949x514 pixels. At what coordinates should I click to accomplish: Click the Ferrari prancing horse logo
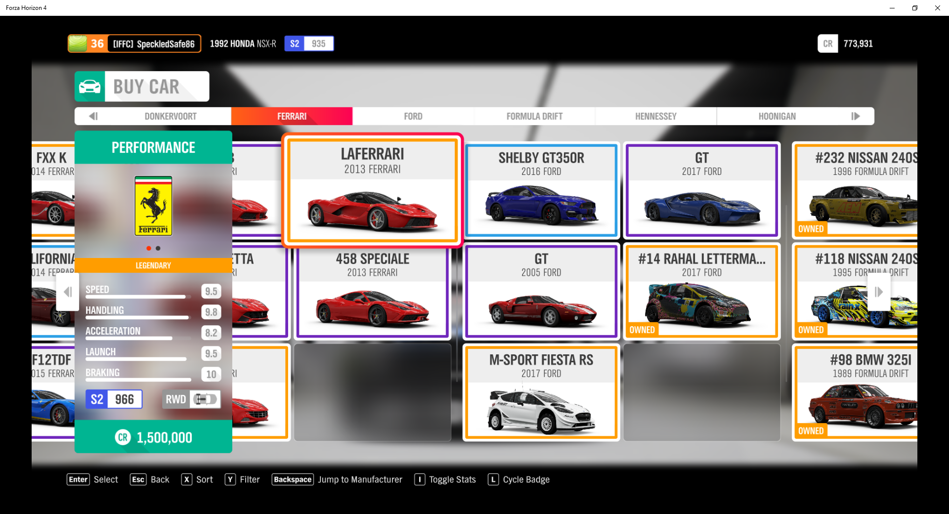point(153,206)
